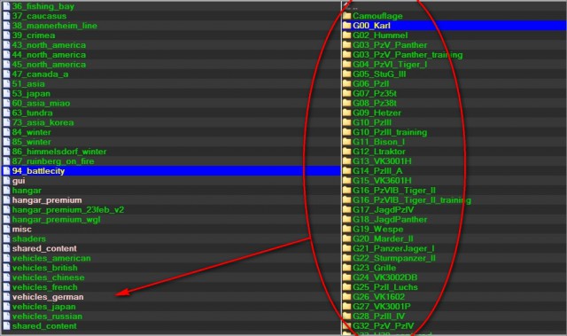
Task: Select the 44_north_america file
Action: [49, 55]
